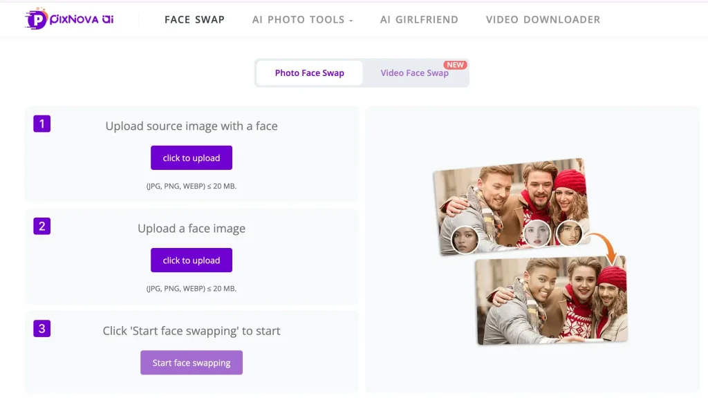Select the rightmost circular face thumbnail
708x420 pixels.
(x=569, y=232)
